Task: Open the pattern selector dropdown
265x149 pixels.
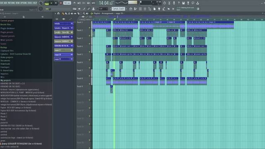Action: point(118,9)
